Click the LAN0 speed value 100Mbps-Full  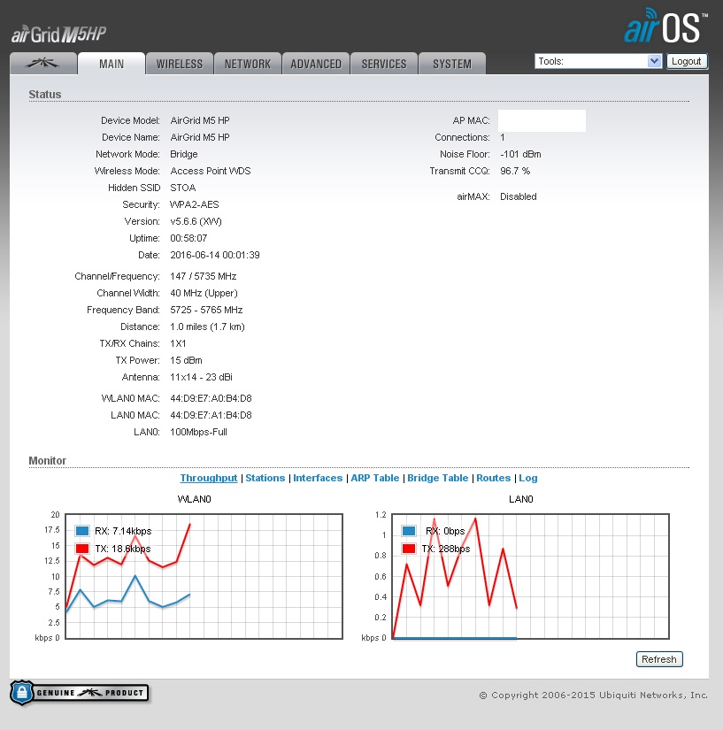pos(198,432)
